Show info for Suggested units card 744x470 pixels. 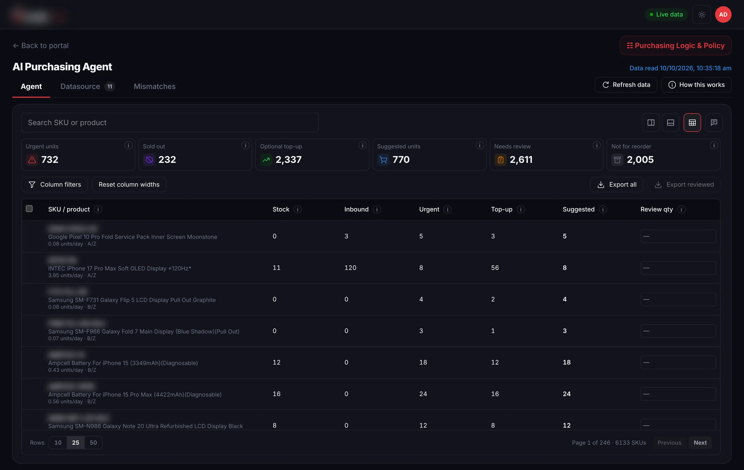(479, 145)
